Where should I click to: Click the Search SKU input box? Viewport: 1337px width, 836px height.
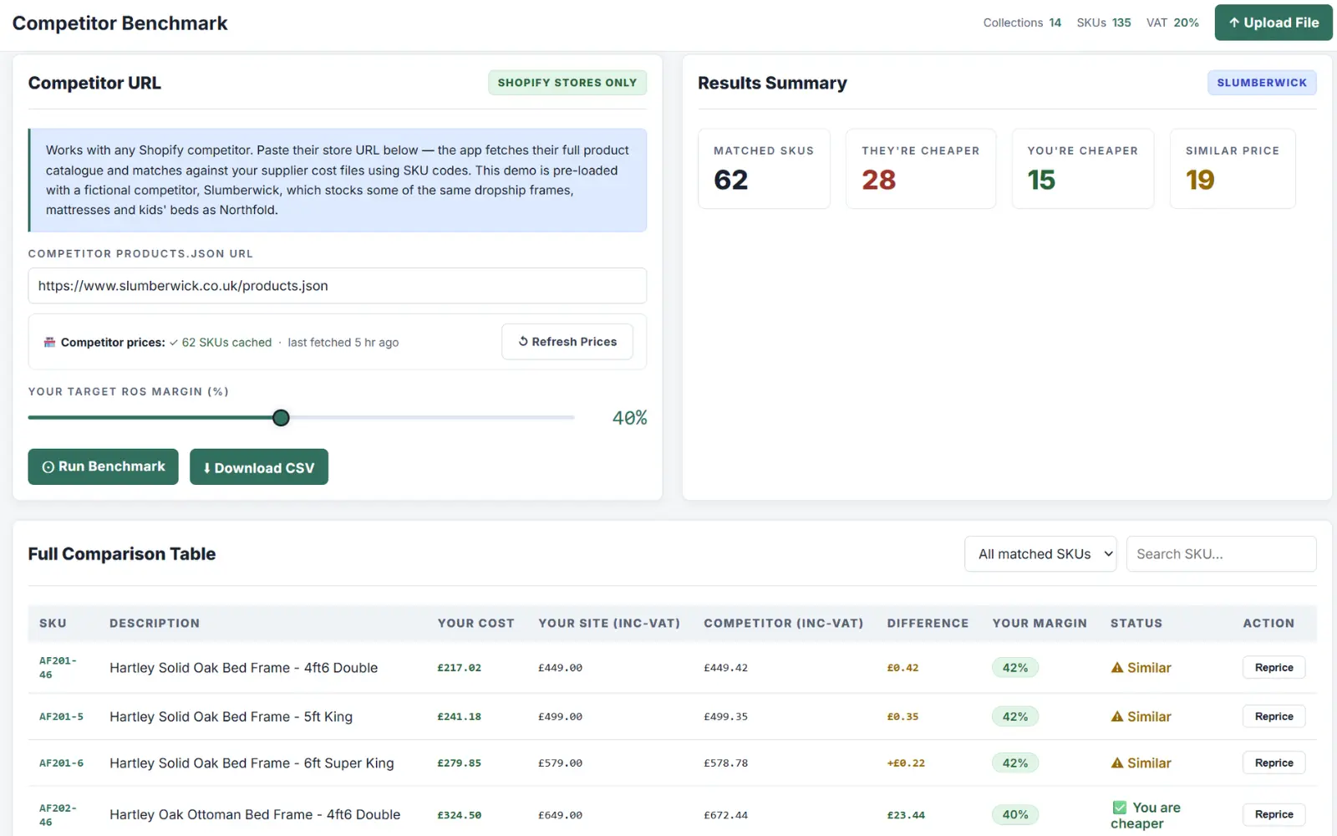click(1221, 554)
